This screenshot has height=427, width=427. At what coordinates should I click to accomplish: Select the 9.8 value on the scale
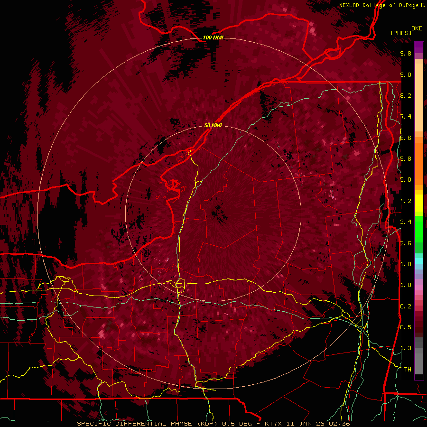tap(406, 53)
